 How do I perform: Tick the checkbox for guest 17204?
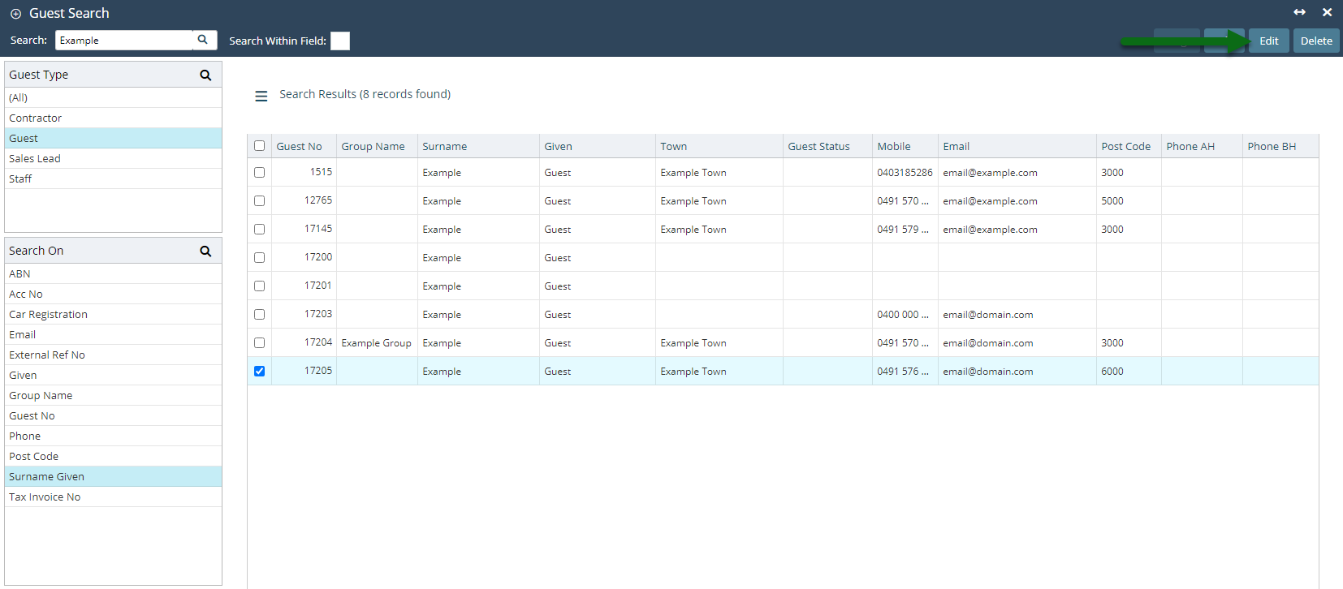260,342
